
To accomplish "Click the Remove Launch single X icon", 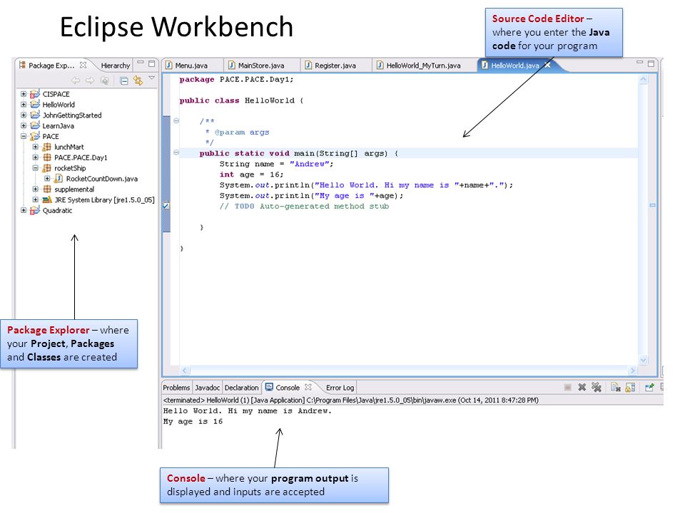I will [582, 387].
